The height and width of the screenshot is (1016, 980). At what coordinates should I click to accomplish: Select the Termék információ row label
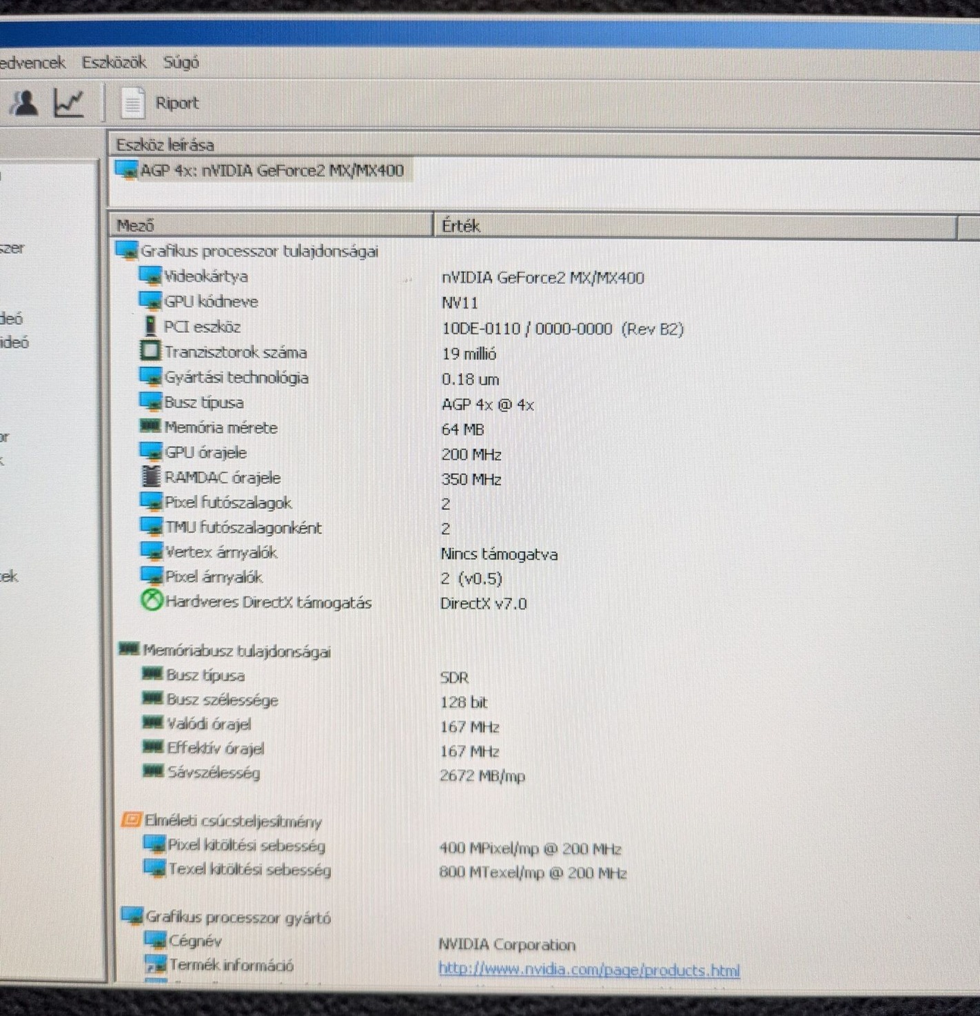click(x=232, y=965)
